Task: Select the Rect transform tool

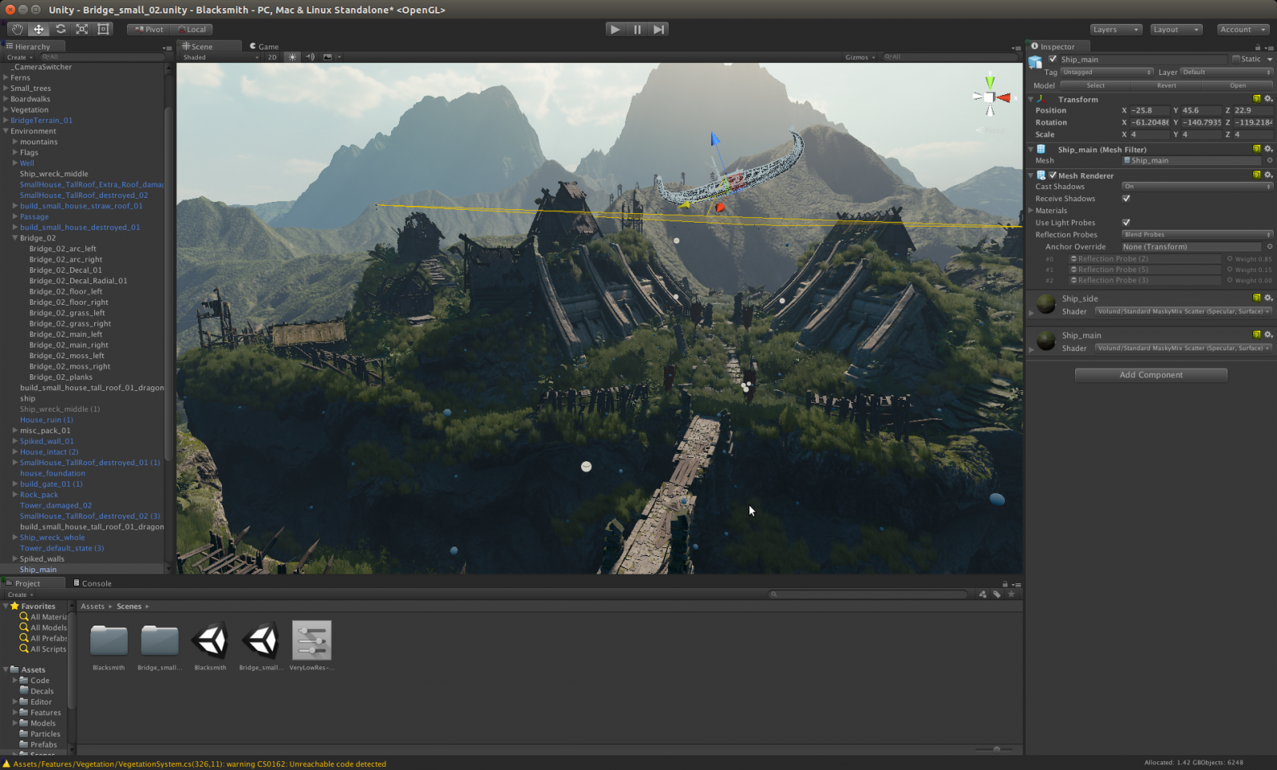Action: tap(103, 29)
